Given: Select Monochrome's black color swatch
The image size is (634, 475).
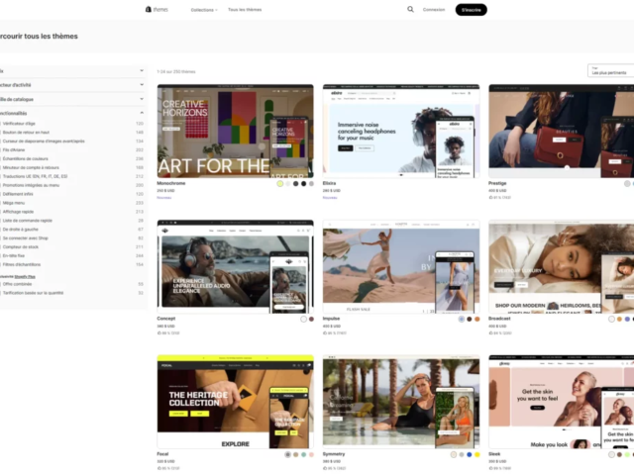Looking at the screenshot, I should 304,184.
